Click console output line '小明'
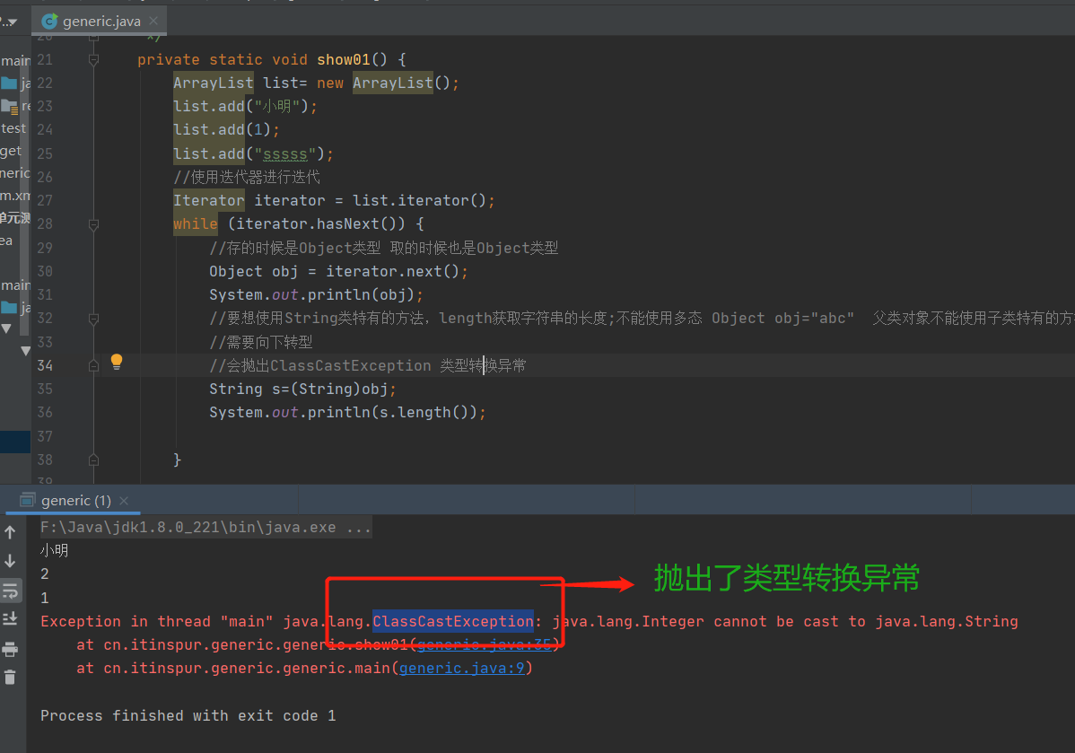Viewport: 1075px width, 753px height. (54, 551)
